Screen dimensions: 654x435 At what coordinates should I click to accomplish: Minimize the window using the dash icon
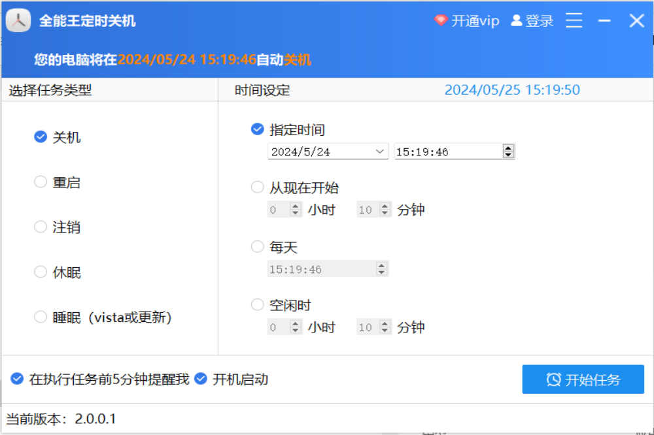click(604, 21)
